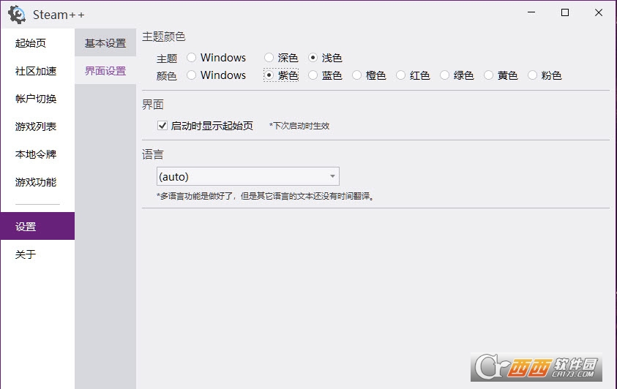The image size is (617, 389).
Task: Go to 社区加速 section
Action: point(37,71)
